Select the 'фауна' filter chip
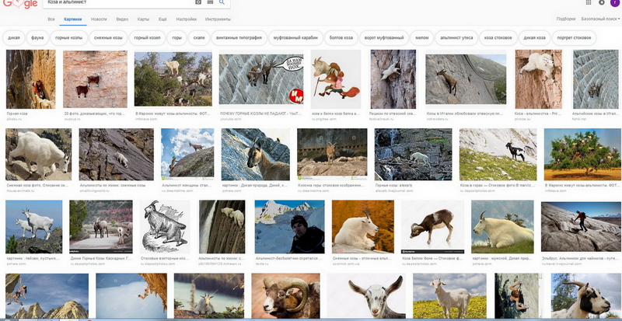Screen dimensions: 622x321 [x=37, y=38]
